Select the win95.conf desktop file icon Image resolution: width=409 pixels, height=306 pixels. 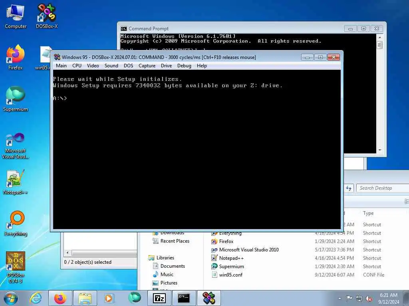[44, 58]
